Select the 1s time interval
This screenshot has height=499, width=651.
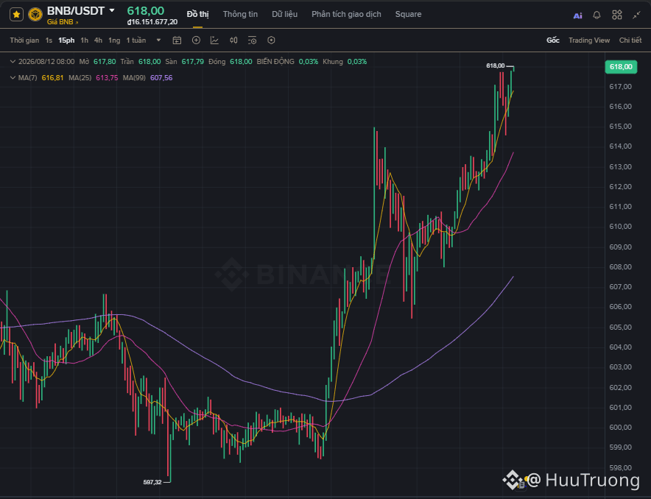(x=49, y=40)
